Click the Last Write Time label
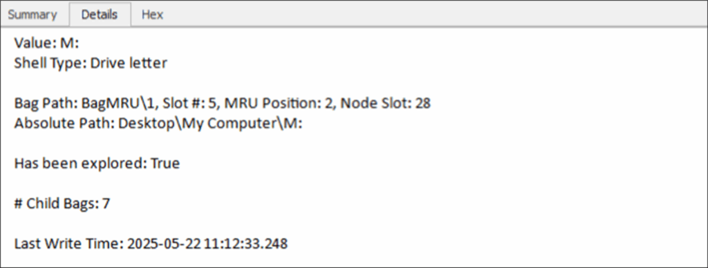Viewport: 708px width, 268px height. (68, 244)
